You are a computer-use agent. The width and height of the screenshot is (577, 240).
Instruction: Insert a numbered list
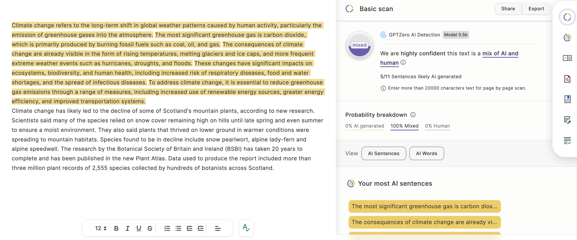coord(167,228)
